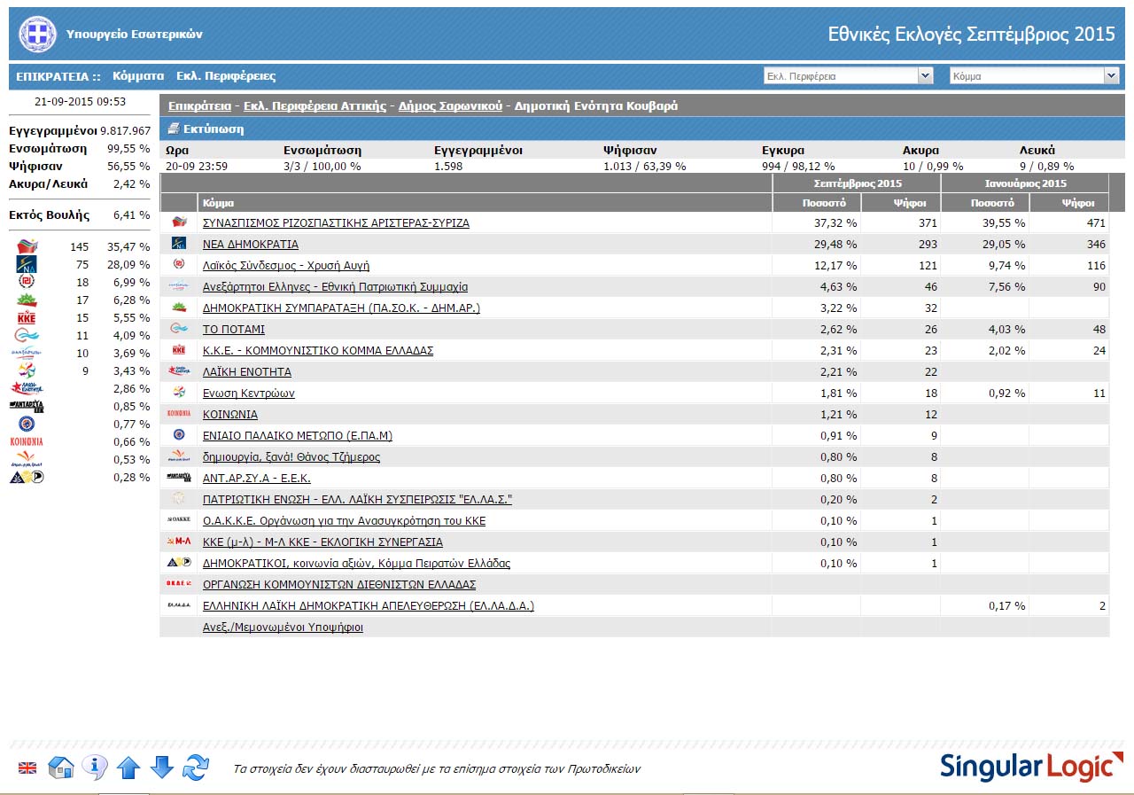1134x795 pixels.
Task: Click the blue down arrow icon
Action: coord(161,767)
